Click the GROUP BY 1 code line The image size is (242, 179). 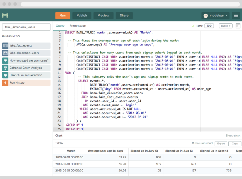tap(75, 125)
